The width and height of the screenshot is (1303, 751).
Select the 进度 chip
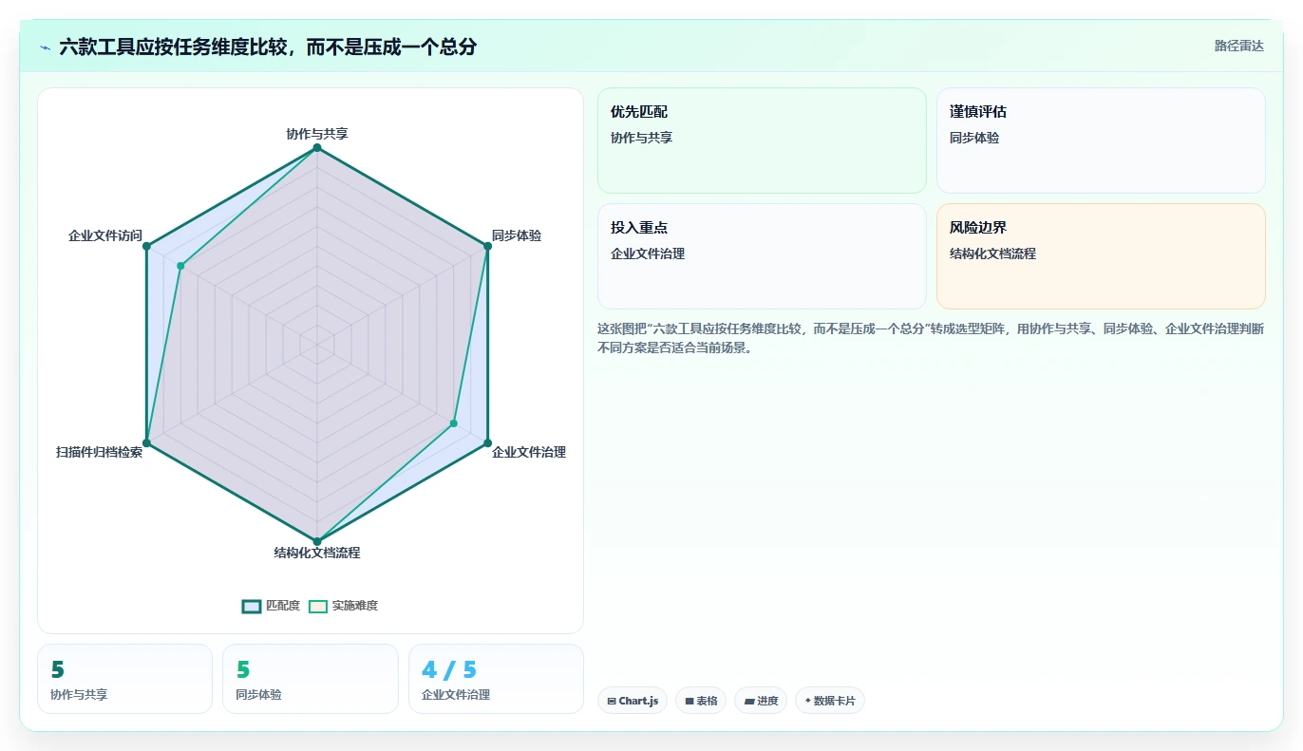pyautogui.click(x=761, y=701)
